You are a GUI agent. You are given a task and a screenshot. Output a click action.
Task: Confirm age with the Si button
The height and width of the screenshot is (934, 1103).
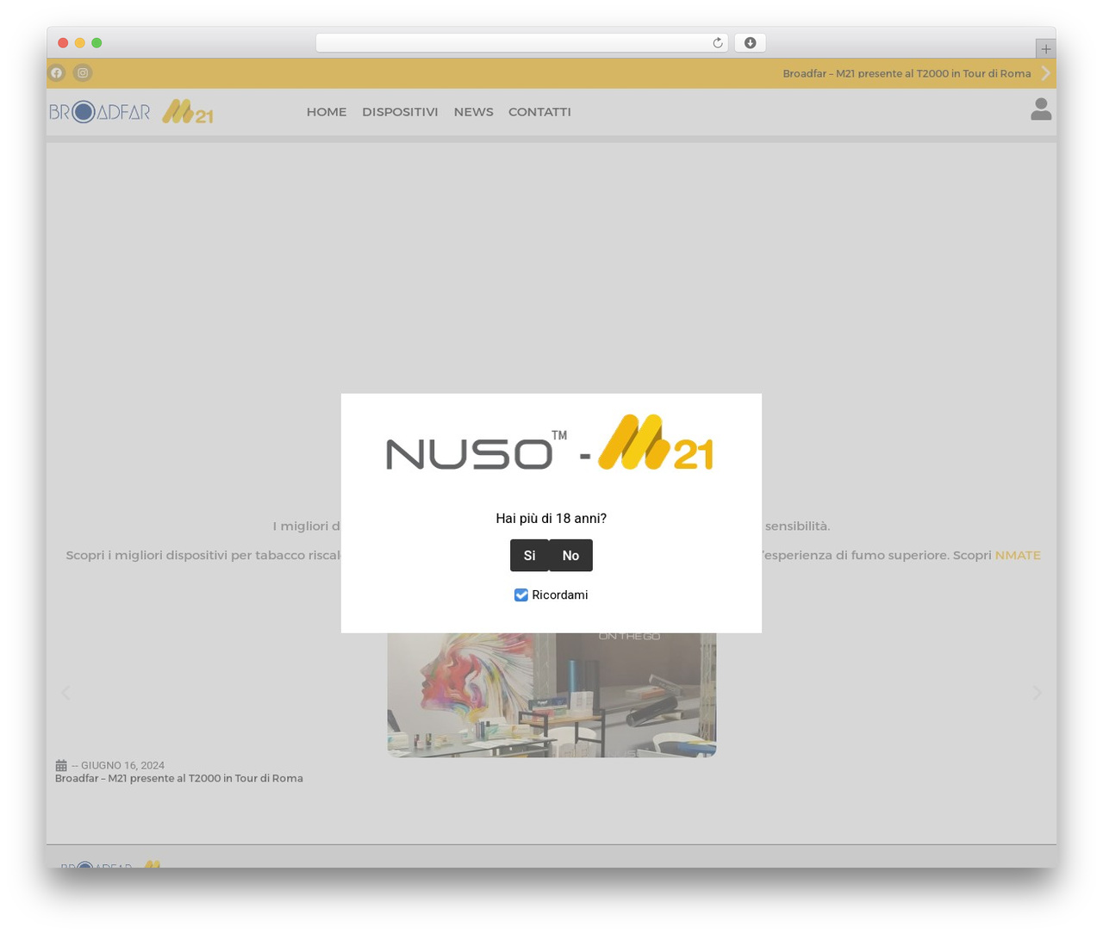pos(529,556)
